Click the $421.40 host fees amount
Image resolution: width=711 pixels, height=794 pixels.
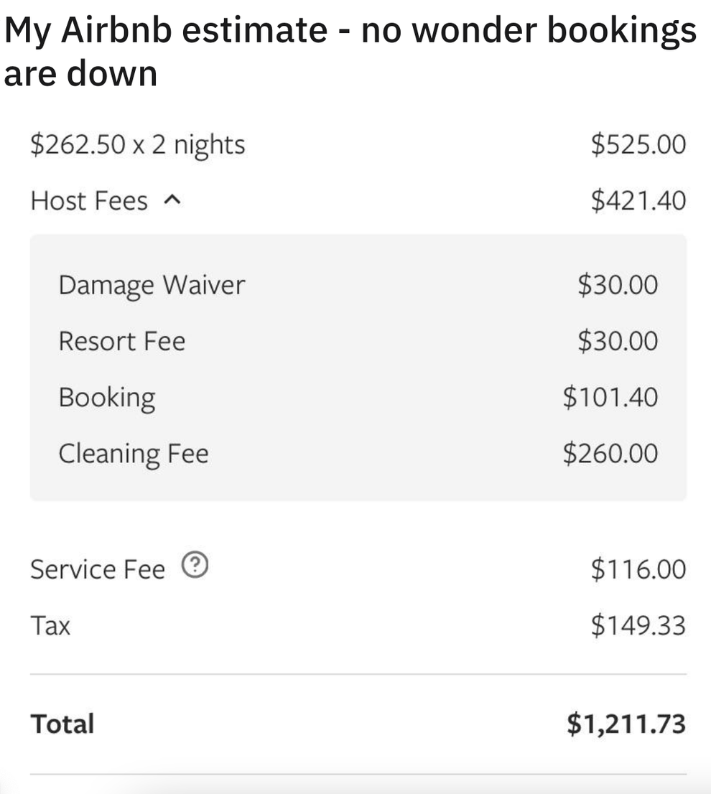click(638, 201)
